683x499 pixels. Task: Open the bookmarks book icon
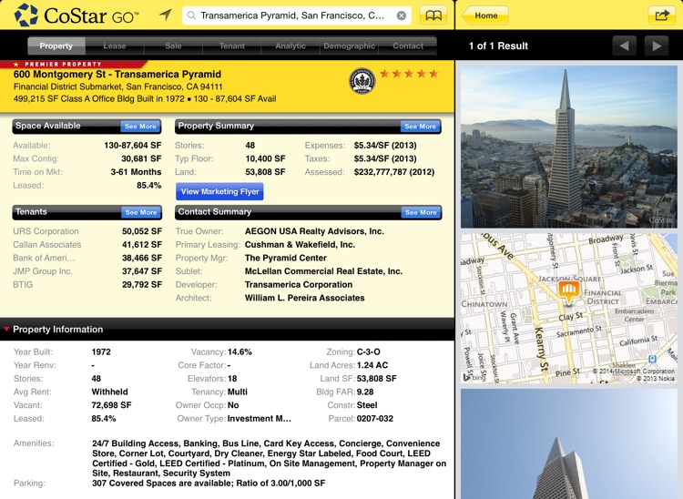433,15
